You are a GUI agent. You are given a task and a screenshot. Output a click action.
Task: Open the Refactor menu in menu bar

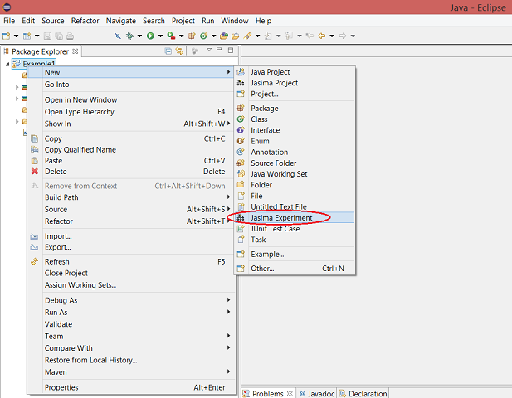coord(85,20)
